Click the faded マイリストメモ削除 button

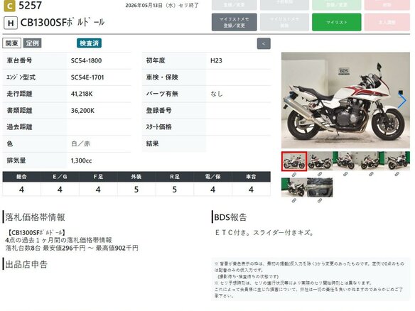284,22
